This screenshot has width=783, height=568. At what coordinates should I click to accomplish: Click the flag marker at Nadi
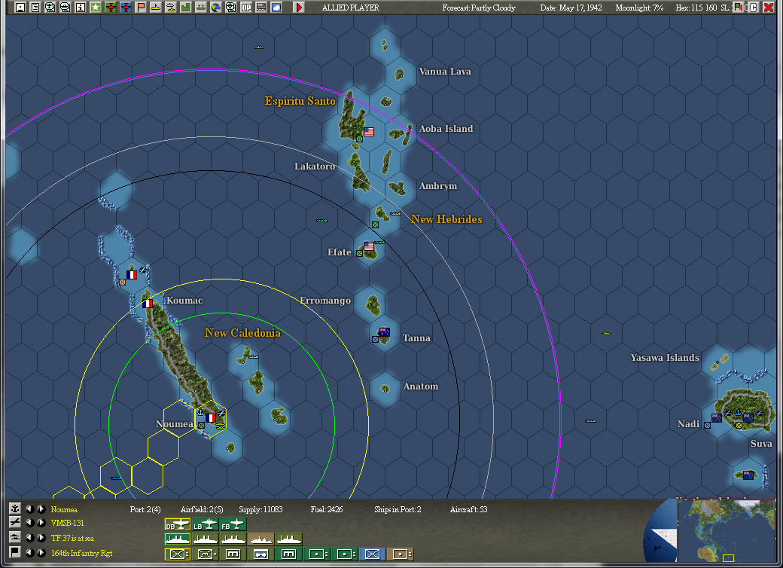click(x=717, y=417)
